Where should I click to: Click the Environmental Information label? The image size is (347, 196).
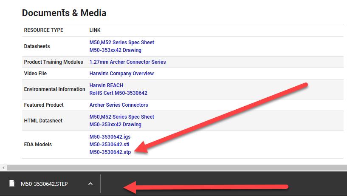pyautogui.click(x=54, y=89)
